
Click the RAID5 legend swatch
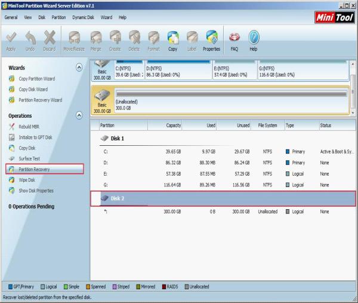(x=163, y=286)
